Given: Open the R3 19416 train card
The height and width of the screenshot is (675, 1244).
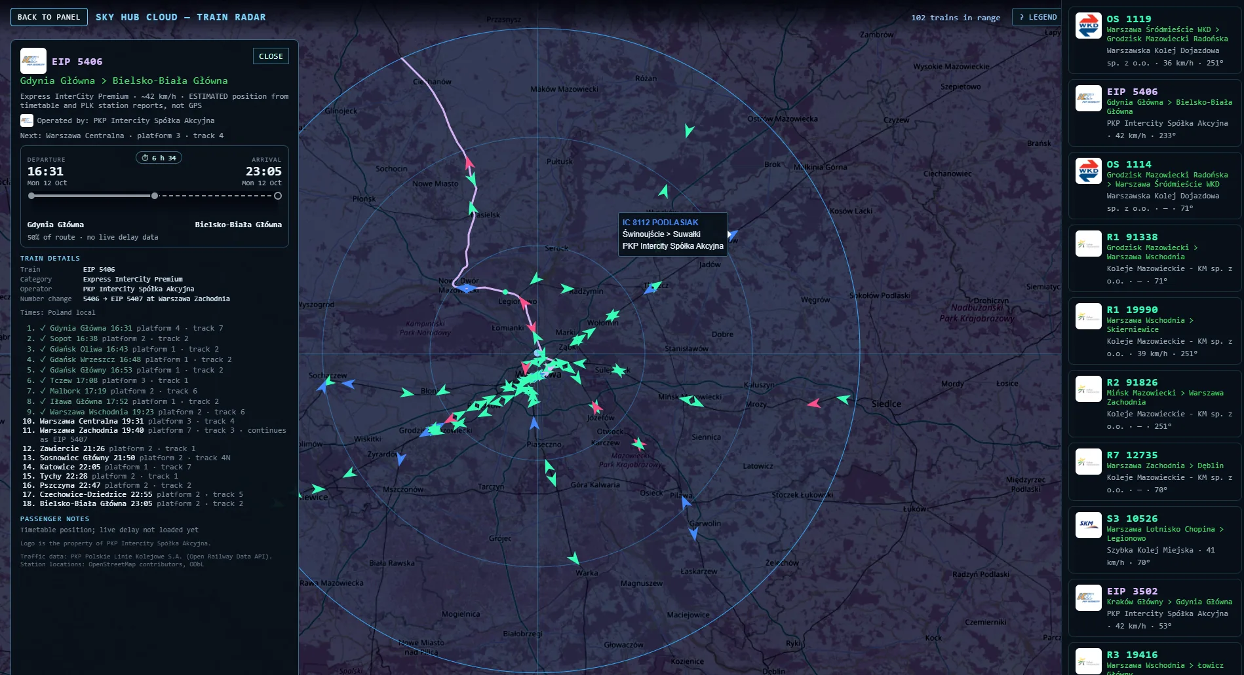Looking at the screenshot, I should click(1155, 659).
